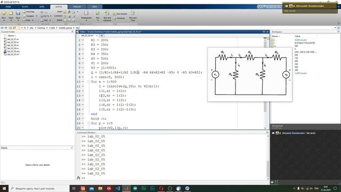This screenshot has height=192, width=341.
Task: Open the Open dropdown arrow
Action: coord(11,20)
